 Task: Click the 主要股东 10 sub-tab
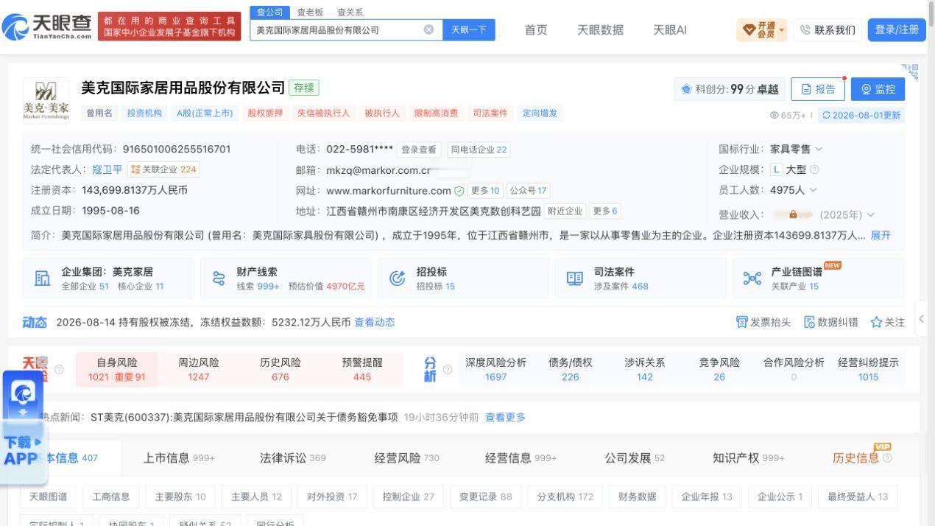pos(180,497)
